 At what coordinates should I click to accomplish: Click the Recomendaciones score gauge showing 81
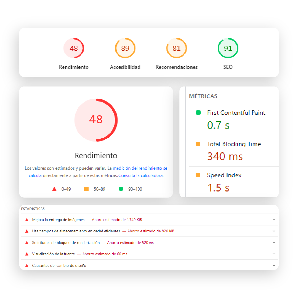pyautogui.click(x=177, y=48)
